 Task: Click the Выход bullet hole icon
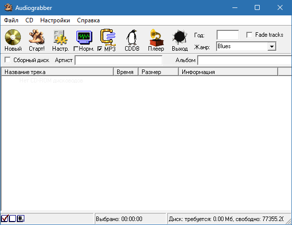[x=180, y=37]
